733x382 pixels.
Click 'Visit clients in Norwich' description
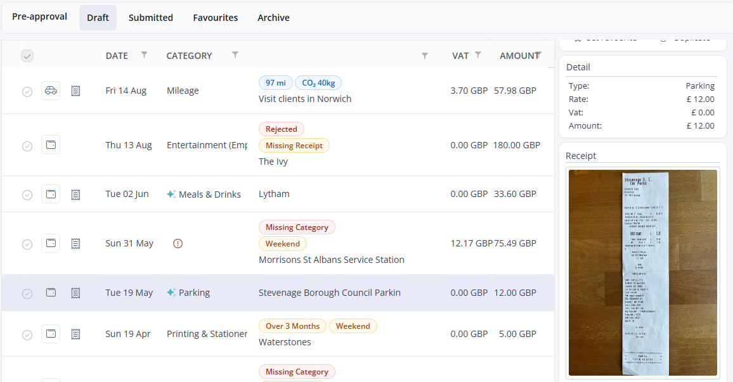305,99
